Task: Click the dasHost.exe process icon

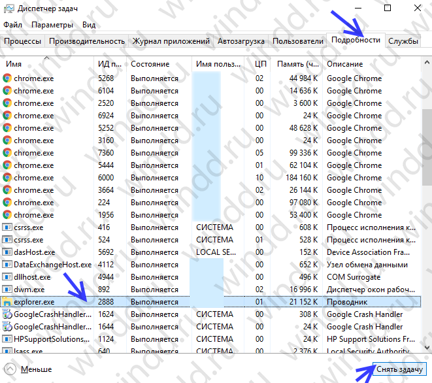Action: [x=7, y=252]
